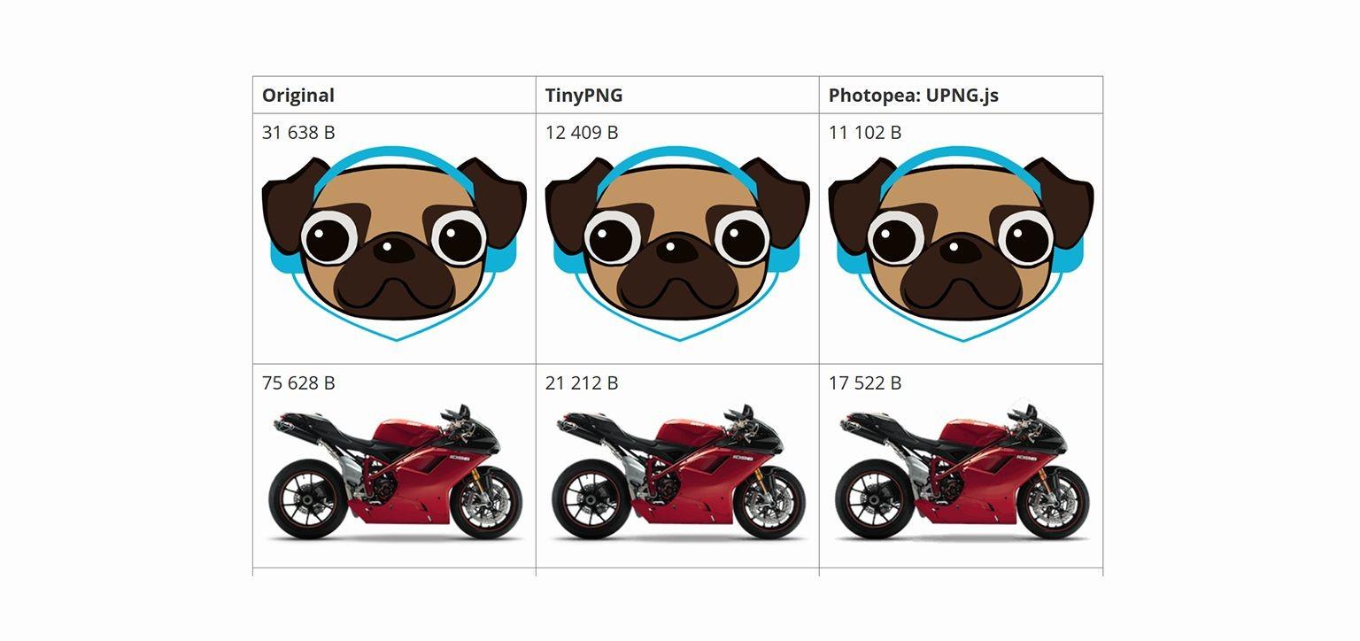Click the original motorcycle image
This screenshot has height=641, width=1360.
pyautogui.click(x=396, y=472)
